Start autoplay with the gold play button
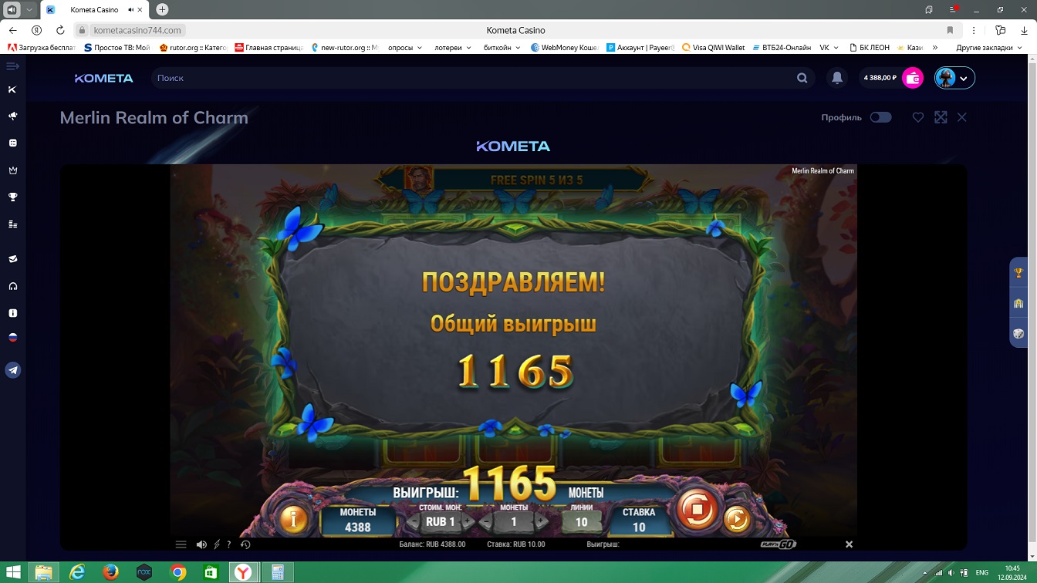Screen dimensions: 1037x583 click(x=737, y=519)
